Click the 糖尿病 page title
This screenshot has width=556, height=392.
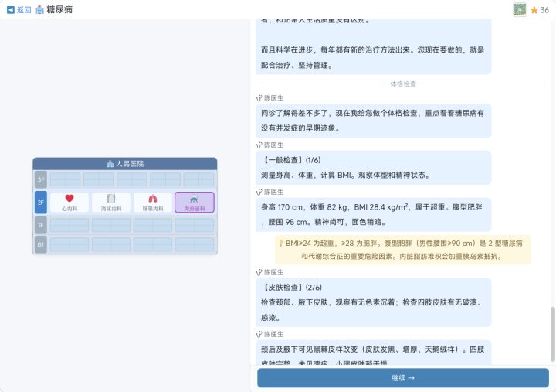pyautogui.click(x=59, y=9)
